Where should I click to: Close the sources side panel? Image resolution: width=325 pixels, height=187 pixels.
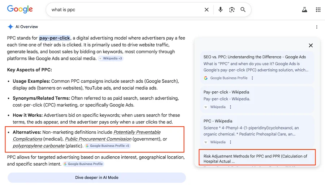click(311, 45)
